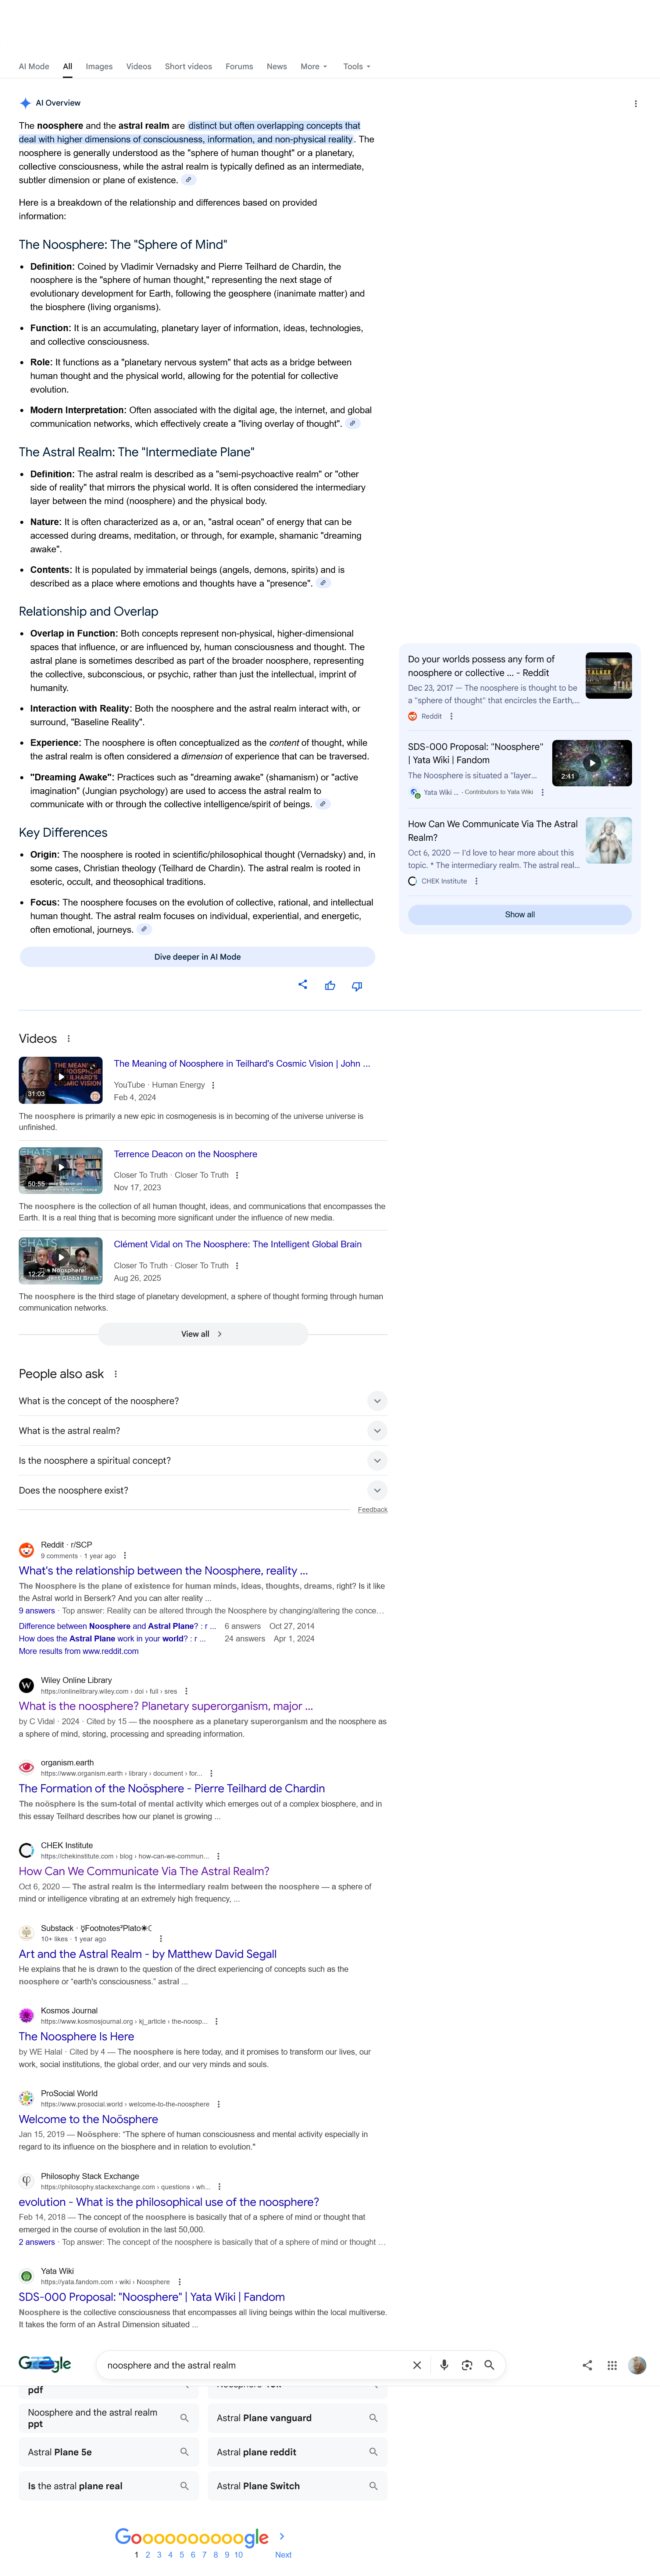Expand 'What is the astral realm?' question

pos(203,1431)
